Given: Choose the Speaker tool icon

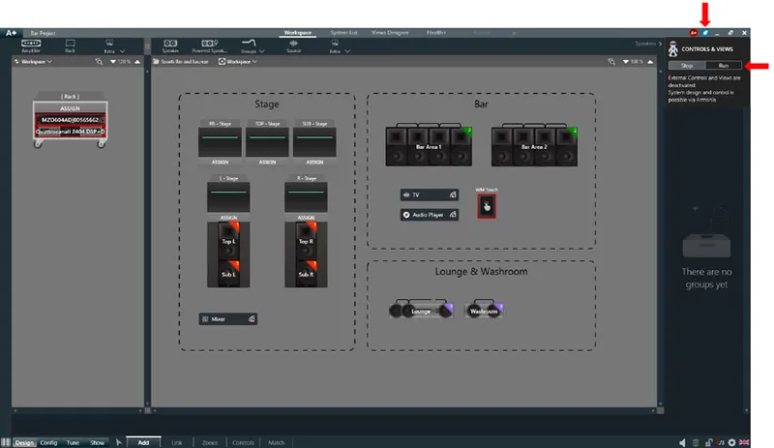Looking at the screenshot, I should (x=170, y=44).
